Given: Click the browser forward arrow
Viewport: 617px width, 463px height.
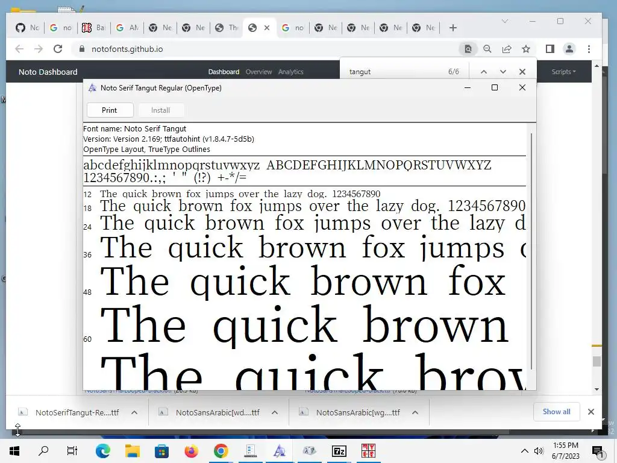Looking at the screenshot, I should pos(38,49).
